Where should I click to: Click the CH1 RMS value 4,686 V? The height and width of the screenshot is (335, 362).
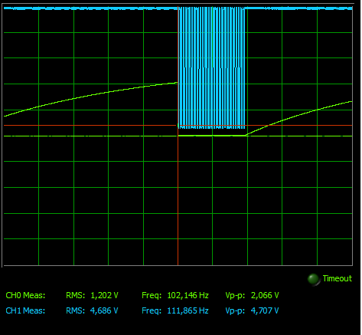[x=104, y=310]
